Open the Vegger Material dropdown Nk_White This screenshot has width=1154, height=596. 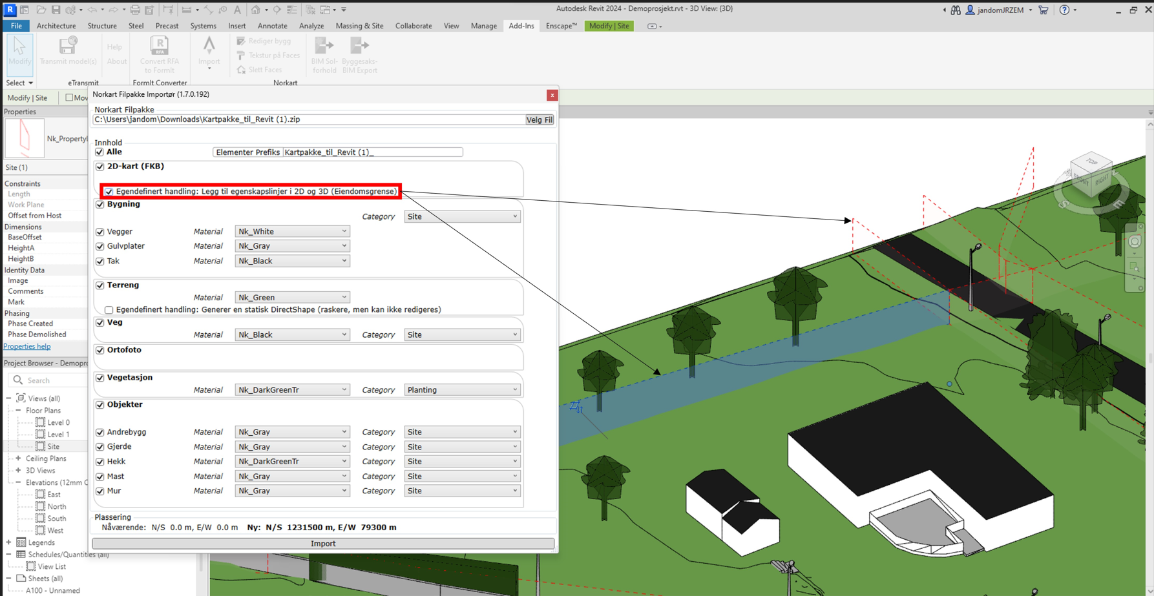click(292, 231)
